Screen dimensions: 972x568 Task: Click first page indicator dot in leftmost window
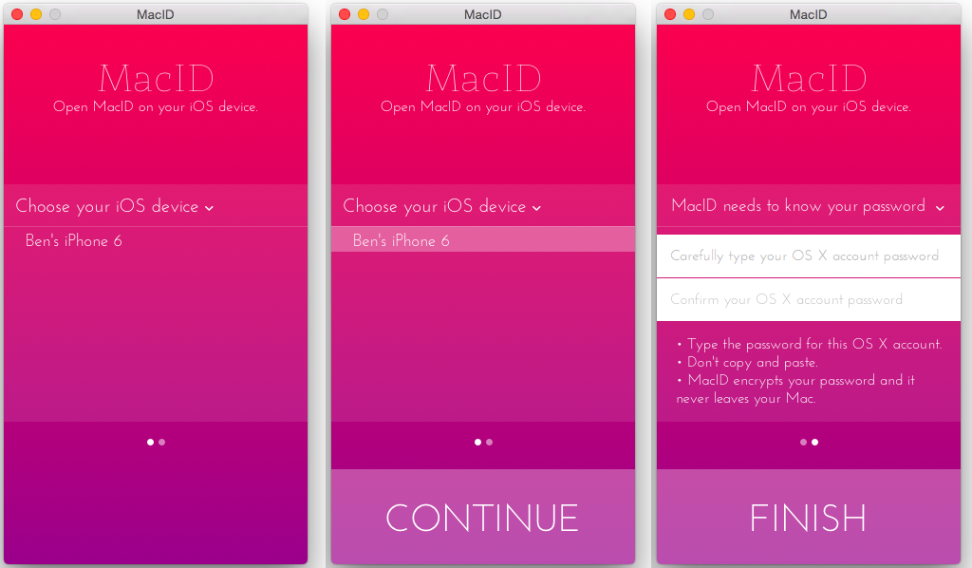pos(151,442)
